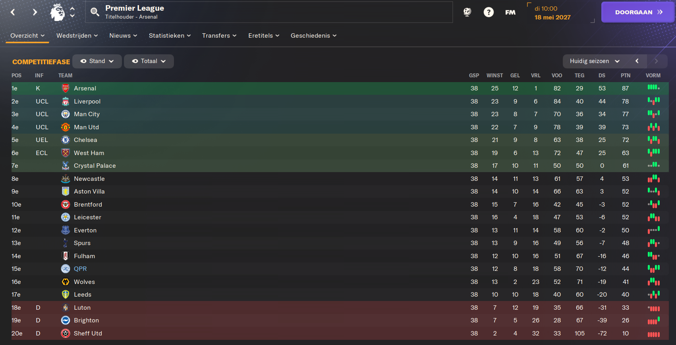Click the Wolves club badge

pos(66,282)
